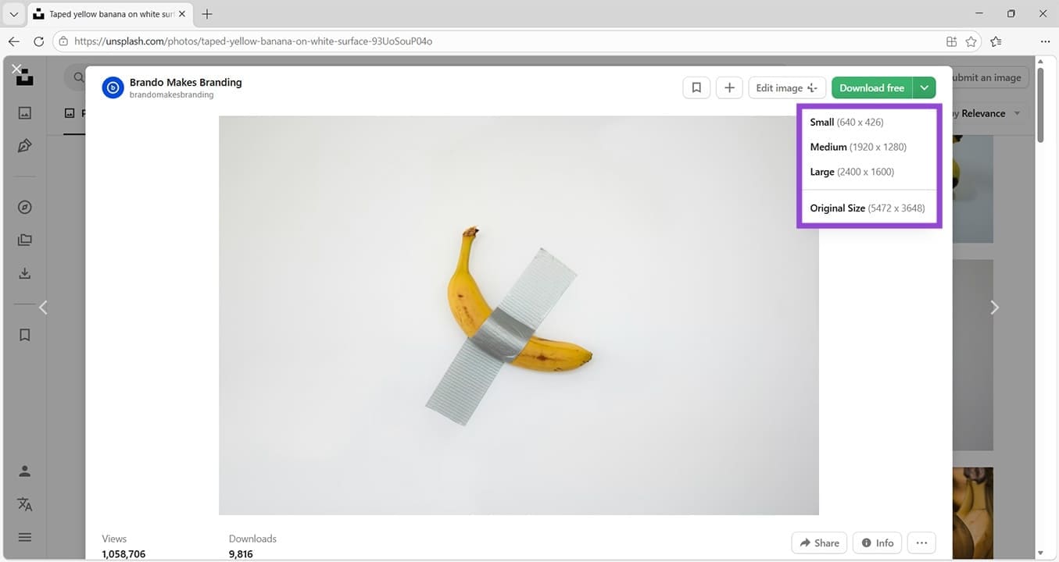This screenshot has width=1059, height=562.
Task: Open the profile icon in left sidebar
Action: point(25,471)
